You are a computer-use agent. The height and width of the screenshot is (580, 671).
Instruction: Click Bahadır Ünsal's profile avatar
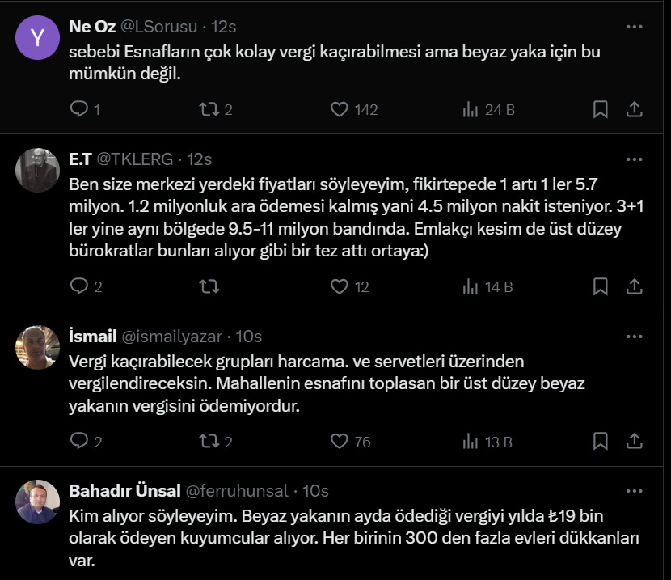(38, 502)
